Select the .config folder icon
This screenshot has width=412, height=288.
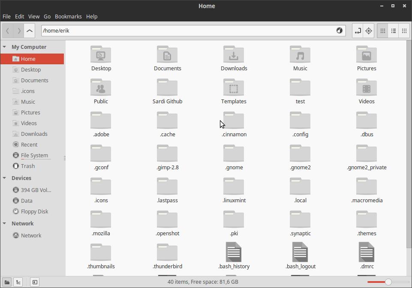(300, 120)
